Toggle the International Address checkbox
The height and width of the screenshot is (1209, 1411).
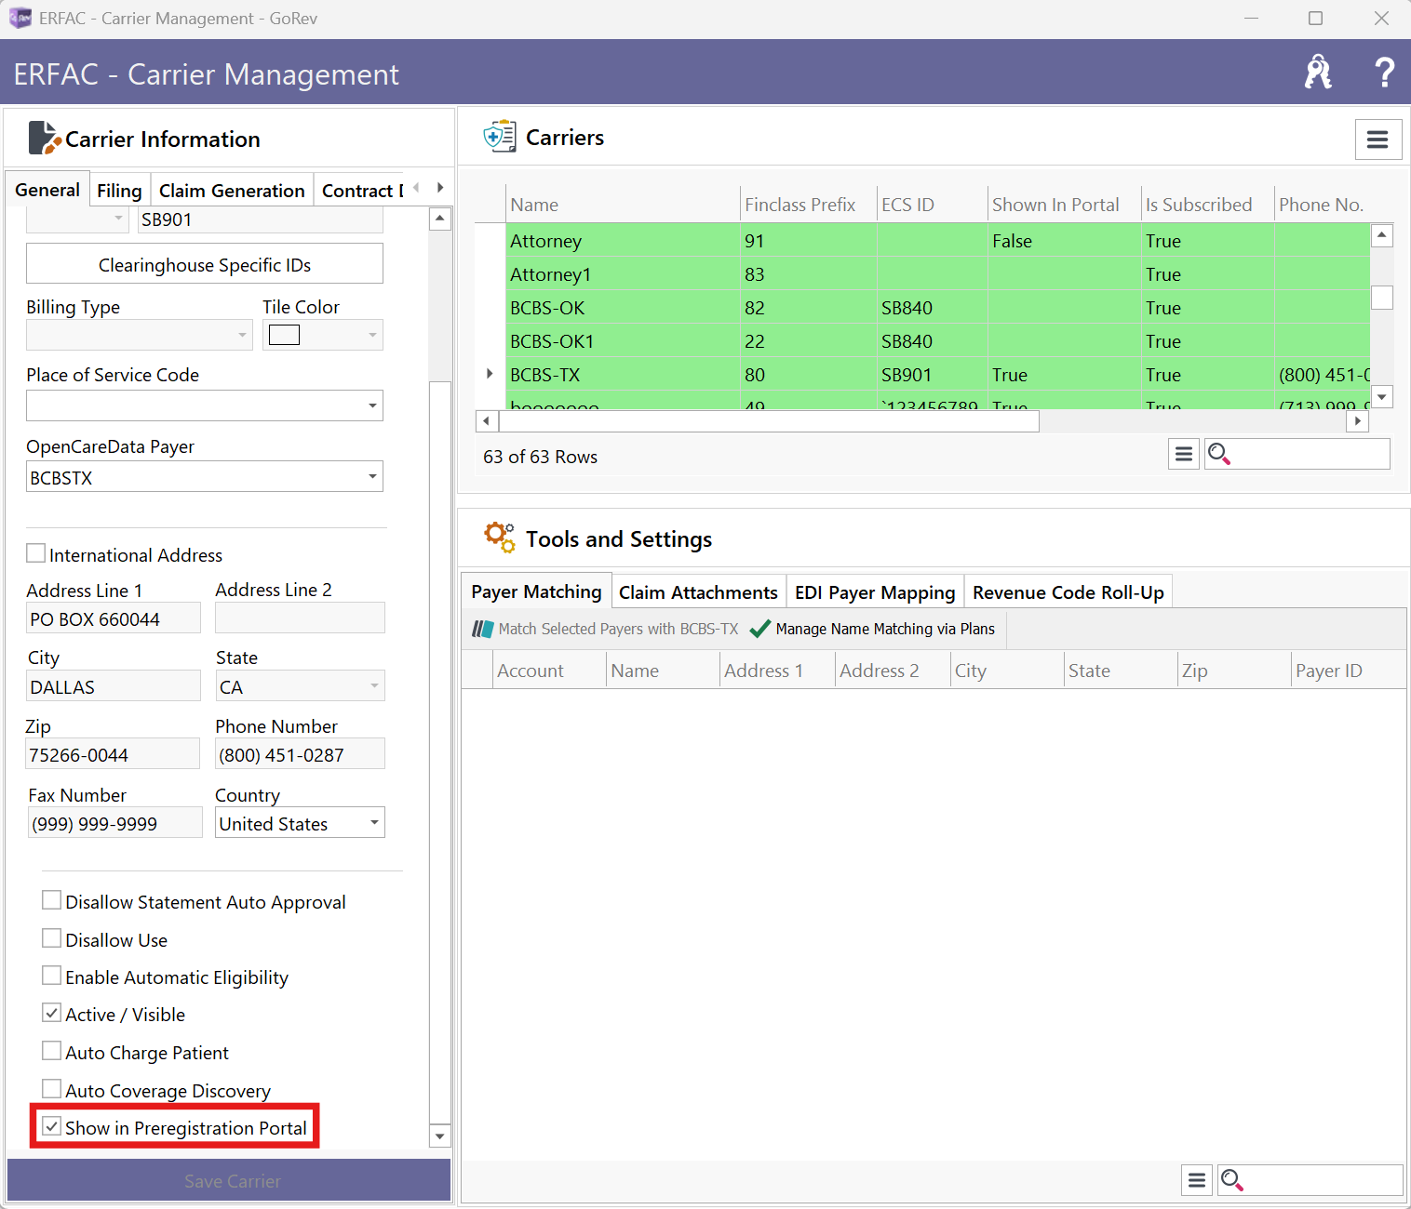pyautogui.click(x=36, y=553)
